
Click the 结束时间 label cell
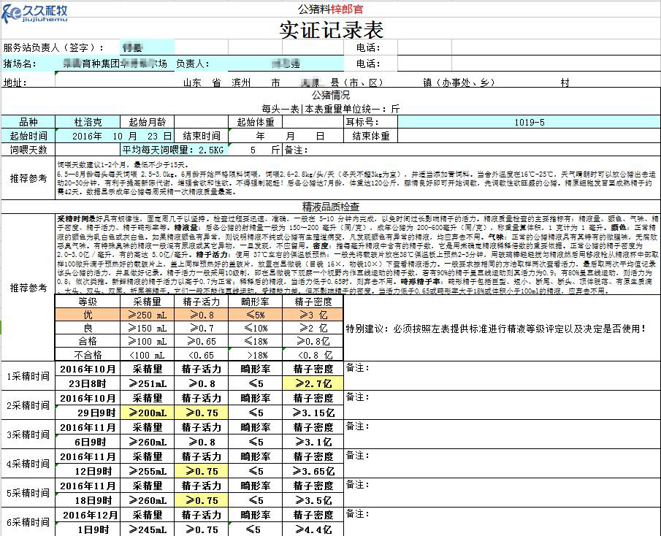pos(201,136)
